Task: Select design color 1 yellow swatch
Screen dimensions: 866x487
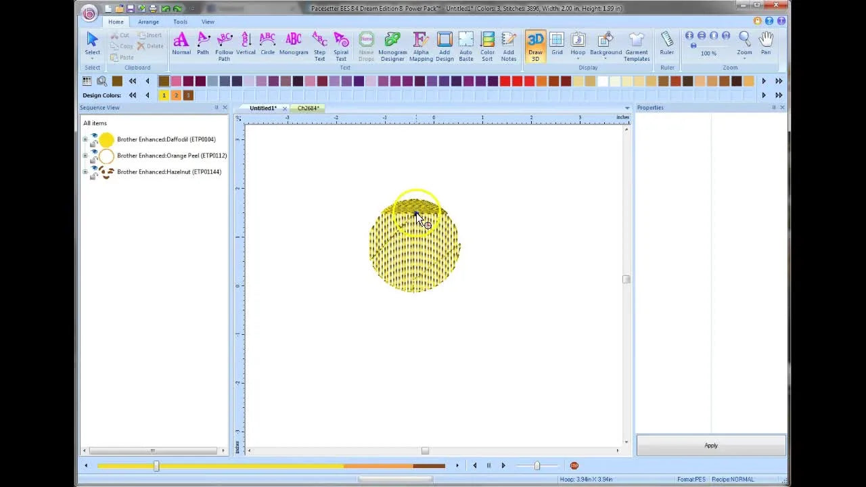Action: (164, 95)
